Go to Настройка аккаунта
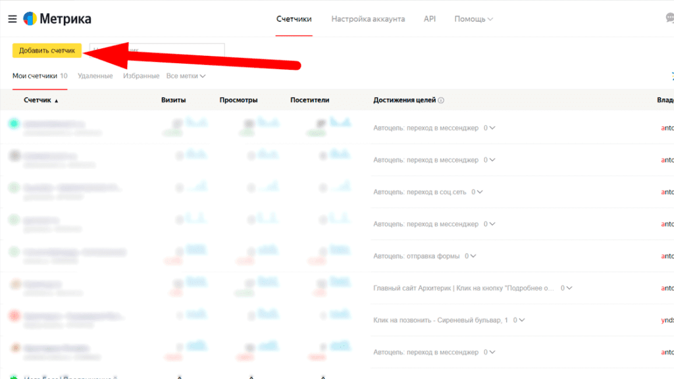 click(x=368, y=19)
